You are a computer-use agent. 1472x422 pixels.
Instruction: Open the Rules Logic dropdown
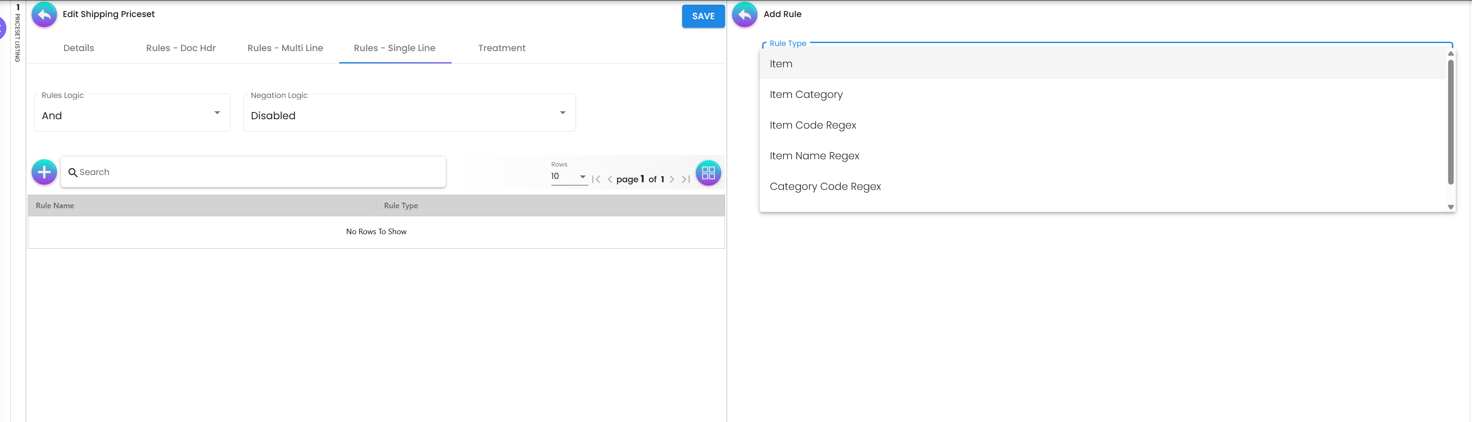click(132, 113)
